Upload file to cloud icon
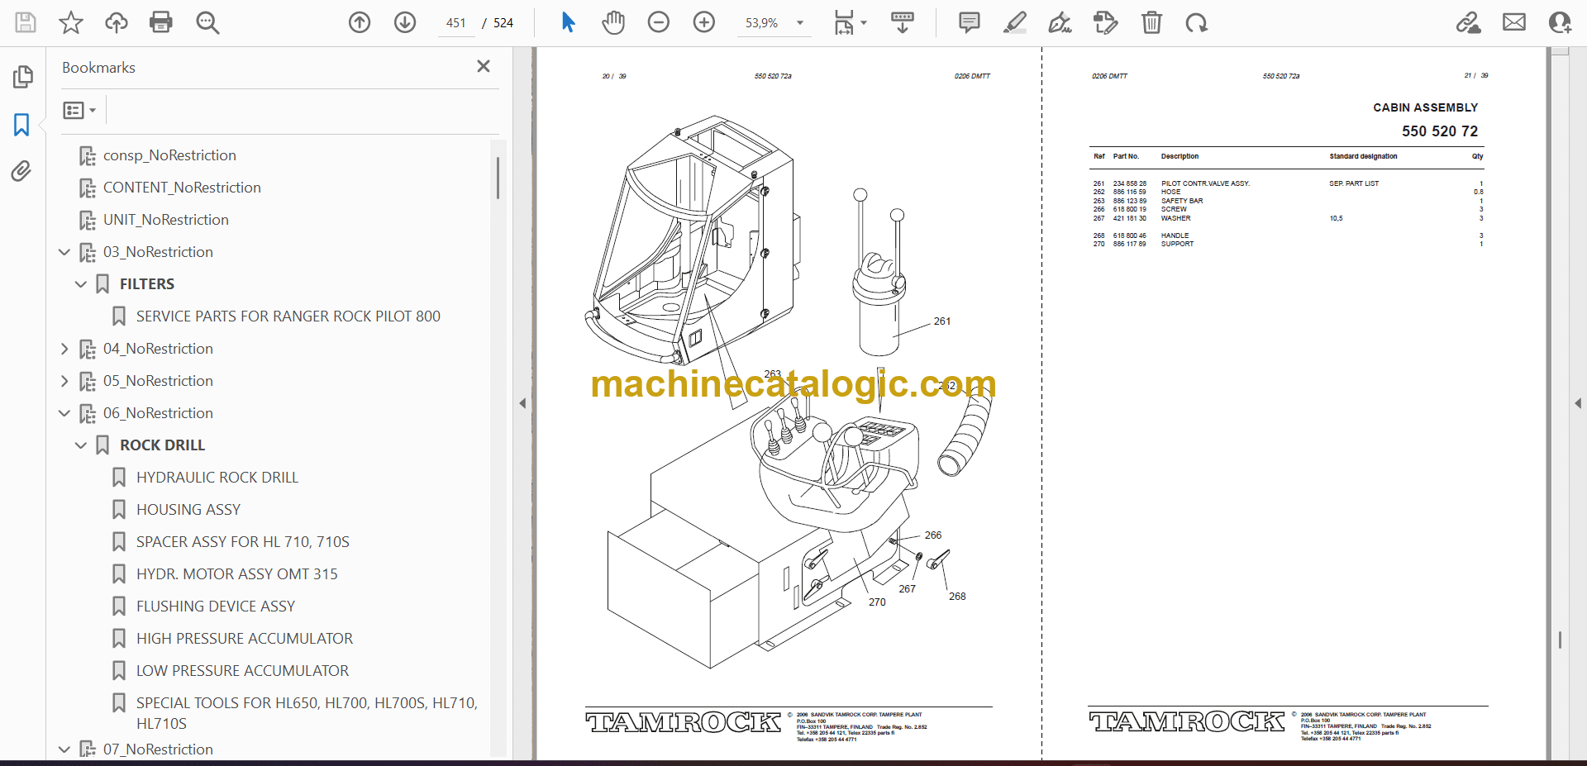The width and height of the screenshot is (1587, 766). pos(117,22)
